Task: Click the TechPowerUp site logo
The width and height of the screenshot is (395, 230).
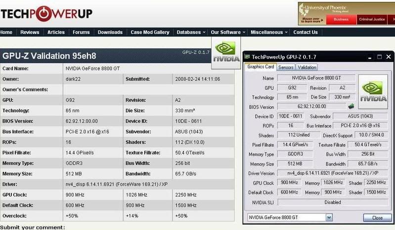Action: [x=46, y=14]
